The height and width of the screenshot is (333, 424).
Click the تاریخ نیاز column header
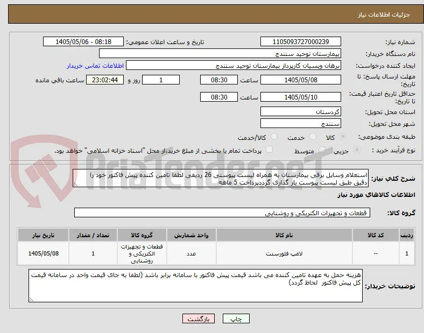click(x=43, y=235)
